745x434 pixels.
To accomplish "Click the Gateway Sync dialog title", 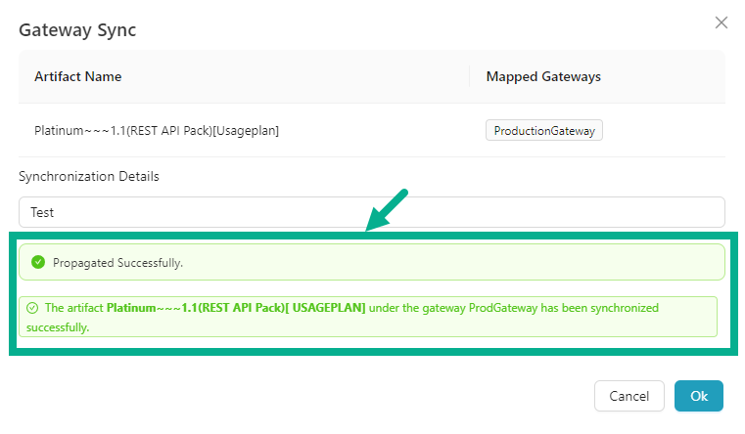I will (x=77, y=29).
